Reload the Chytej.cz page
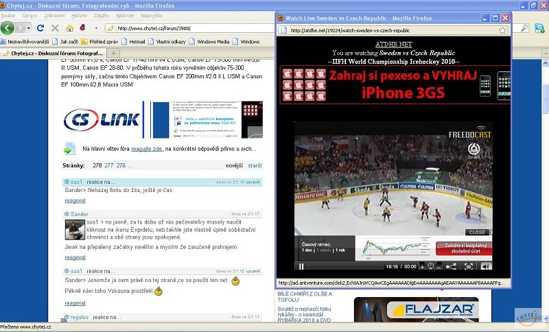This screenshot has height=332, width=549. [x=40, y=28]
